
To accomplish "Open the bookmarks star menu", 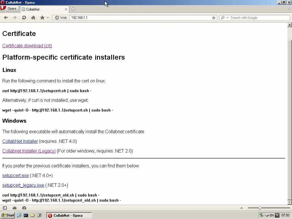I will tap(42, 18).
